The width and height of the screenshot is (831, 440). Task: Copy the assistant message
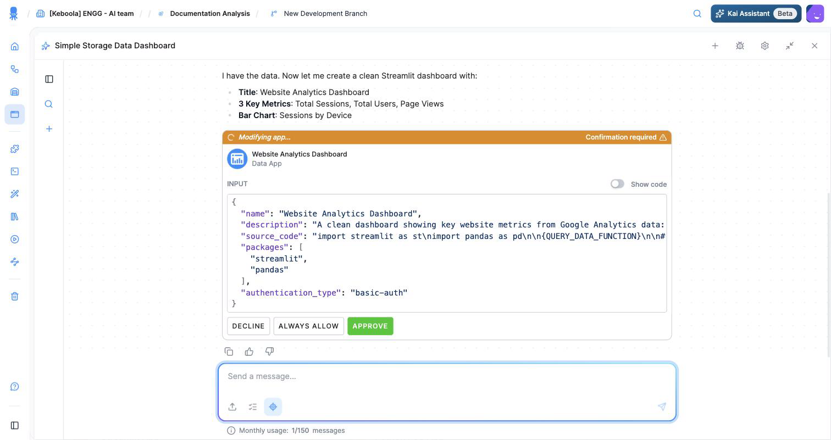tap(229, 352)
